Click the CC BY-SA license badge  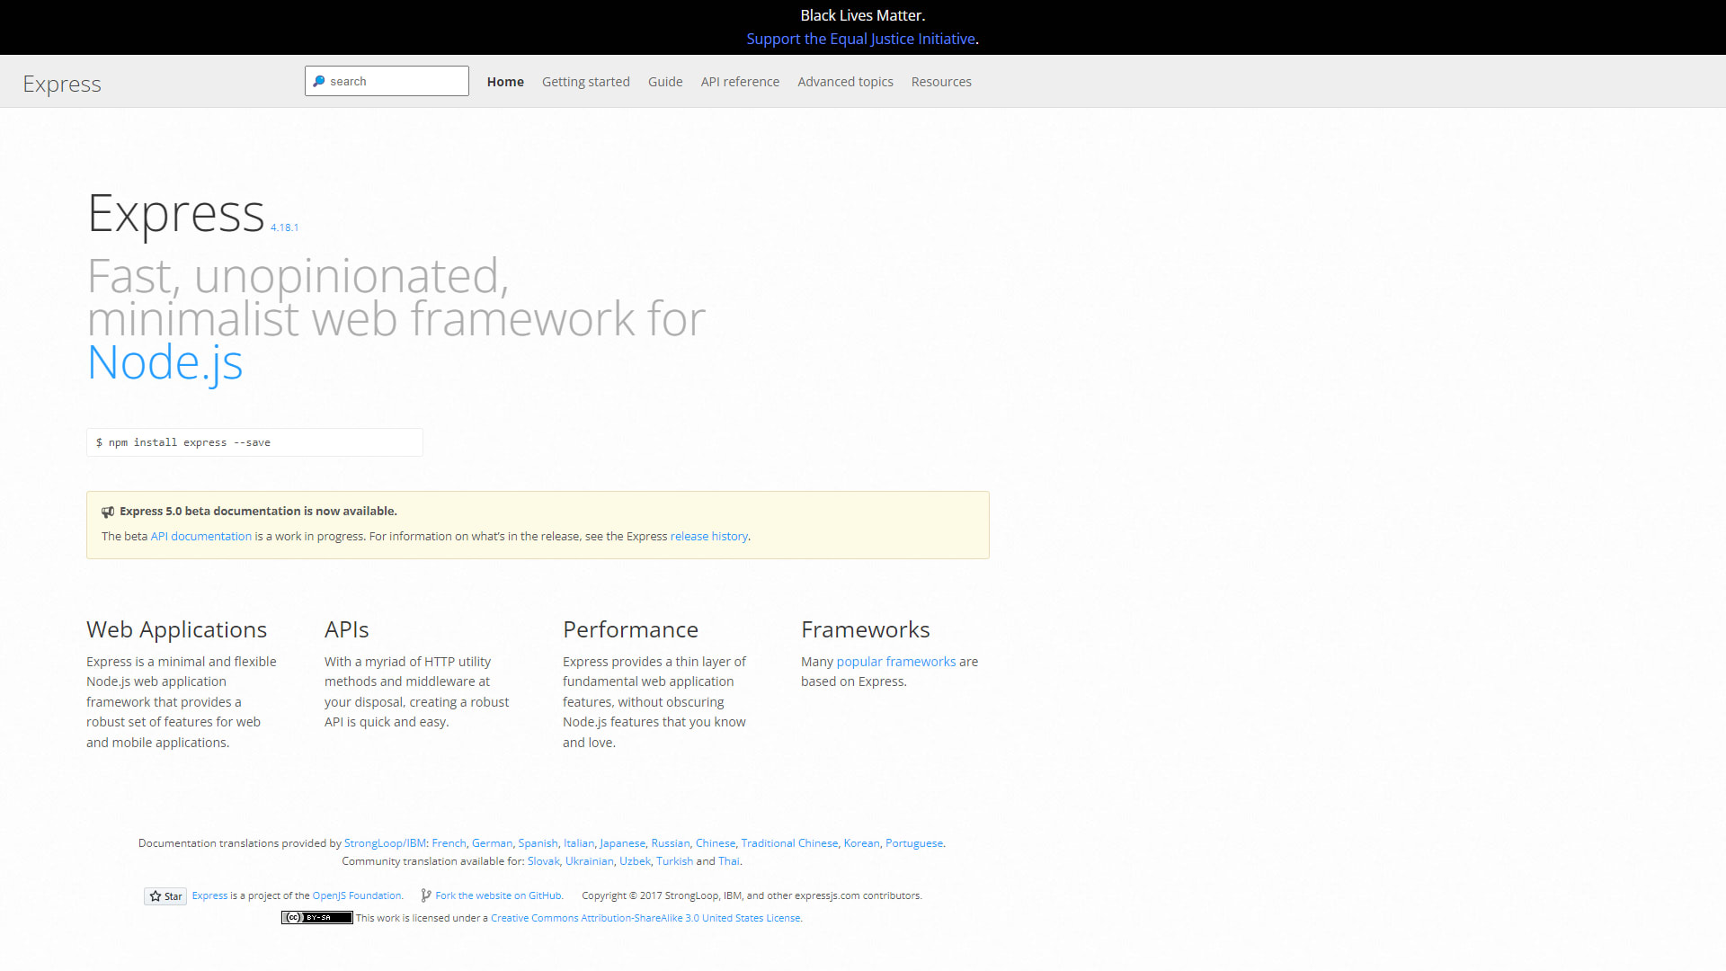coord(316,917)
